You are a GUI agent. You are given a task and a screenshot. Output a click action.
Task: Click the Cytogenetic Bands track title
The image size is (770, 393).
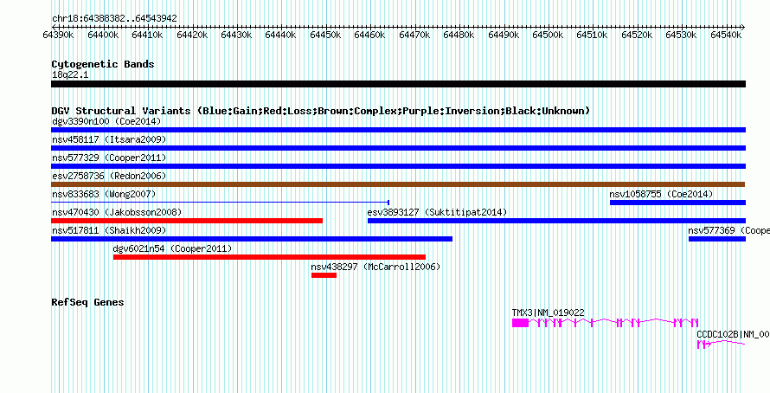point(103,64)
